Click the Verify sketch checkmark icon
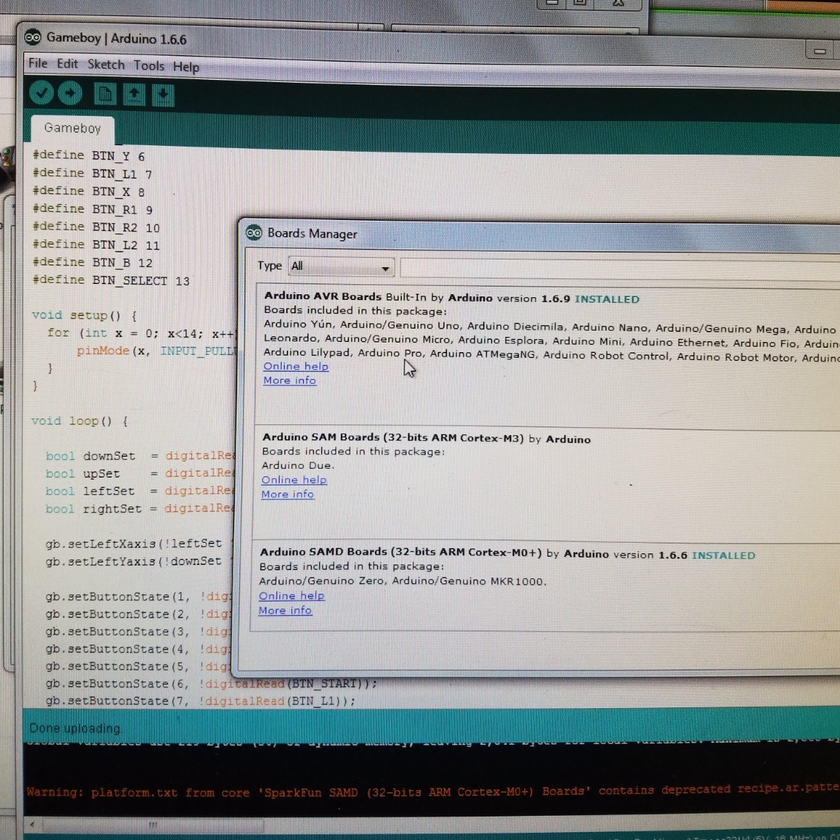This screenshot has width=840, height=840. 41,92
